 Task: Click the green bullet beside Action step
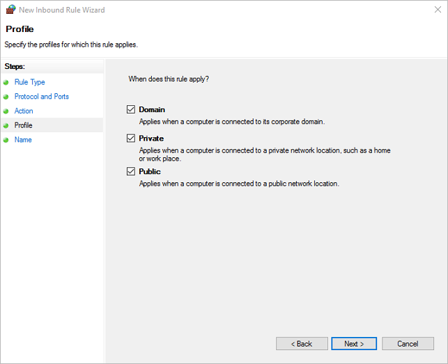(6, 111)
